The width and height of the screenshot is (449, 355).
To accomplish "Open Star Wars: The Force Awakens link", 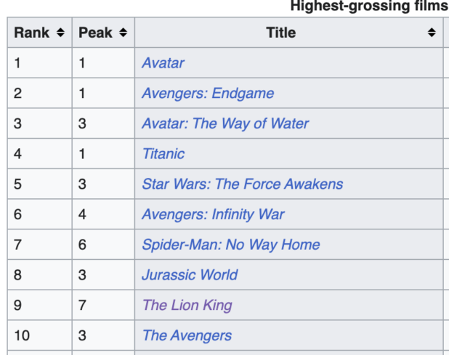I will [242, 184].
